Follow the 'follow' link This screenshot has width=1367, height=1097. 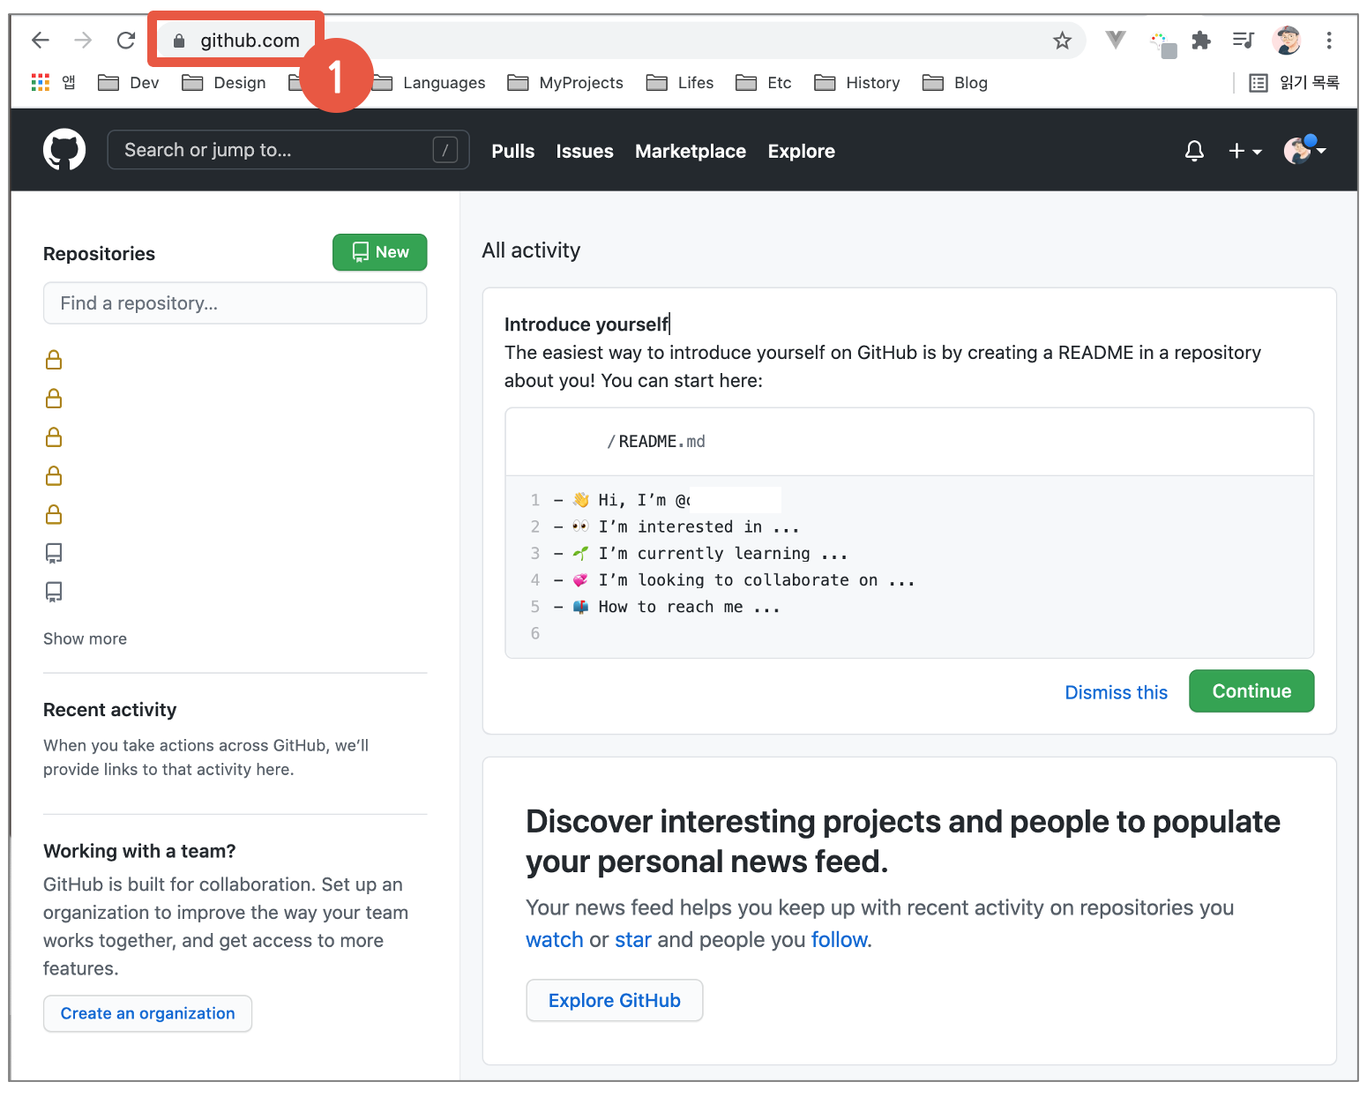840,940
